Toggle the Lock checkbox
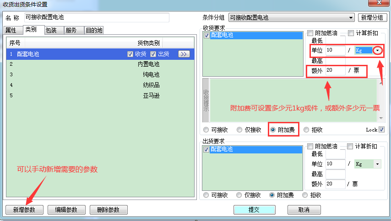Screen dimensions: 391x221 coord(382,130)
